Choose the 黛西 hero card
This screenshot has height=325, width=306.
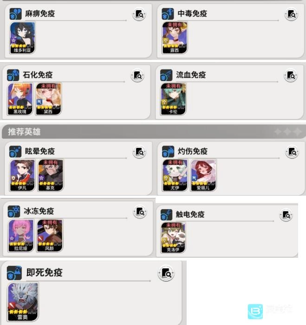(x=49, y=99)
